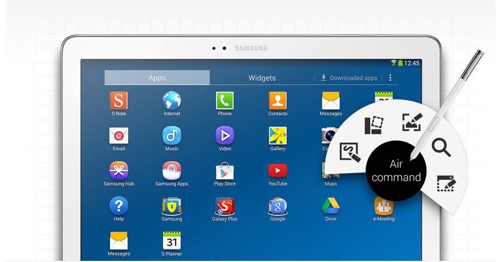This screenshot has width=501, height=262.
Task: Select the magnifier S Finder in Air command
Action: click(x=441, y=148)
